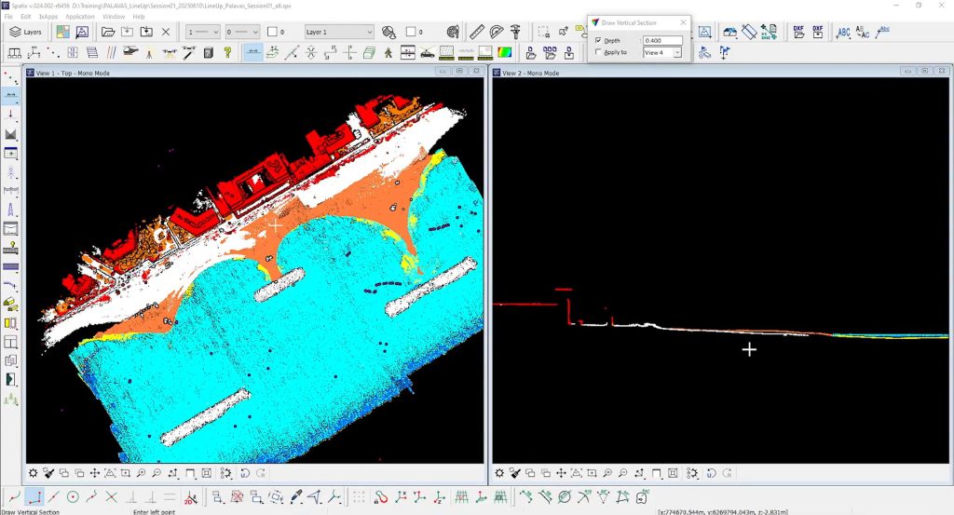Click the triple folder open icon
The image size is (954, 515).
[x=550, y=53]
